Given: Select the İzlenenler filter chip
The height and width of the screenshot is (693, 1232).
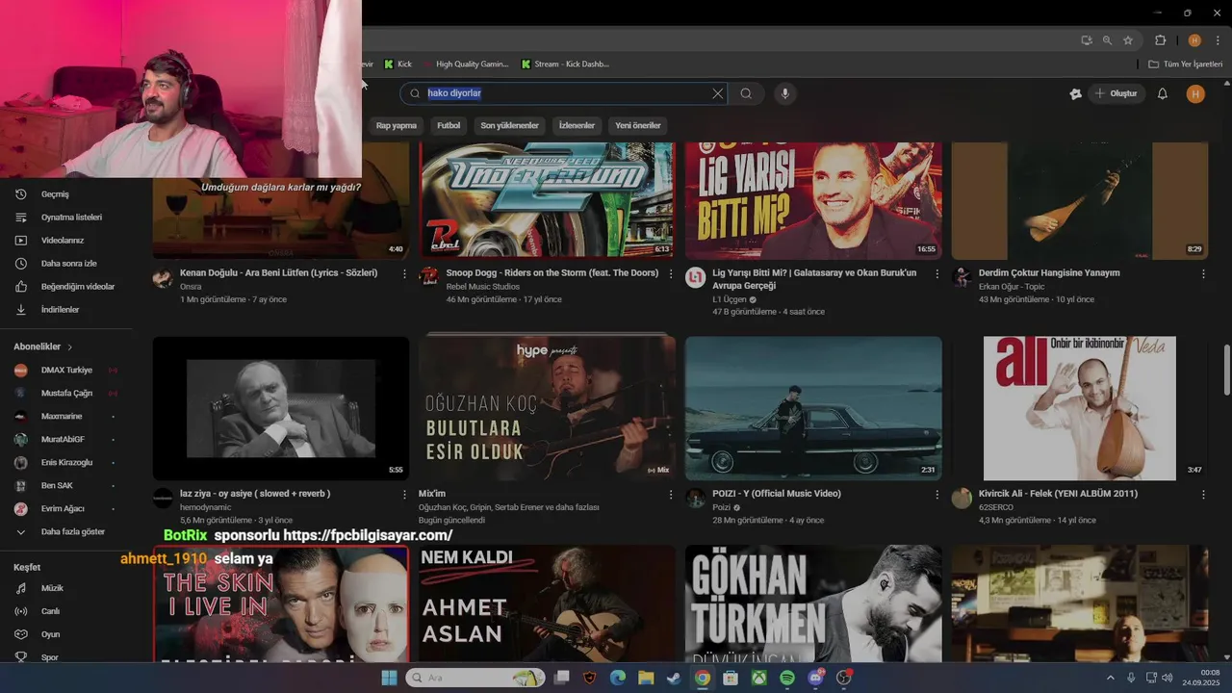Looking at the screenshot, I should 577,125.
